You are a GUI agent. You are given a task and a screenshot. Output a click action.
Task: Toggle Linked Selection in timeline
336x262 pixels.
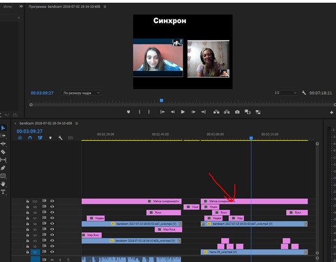(x=40, y=138)
